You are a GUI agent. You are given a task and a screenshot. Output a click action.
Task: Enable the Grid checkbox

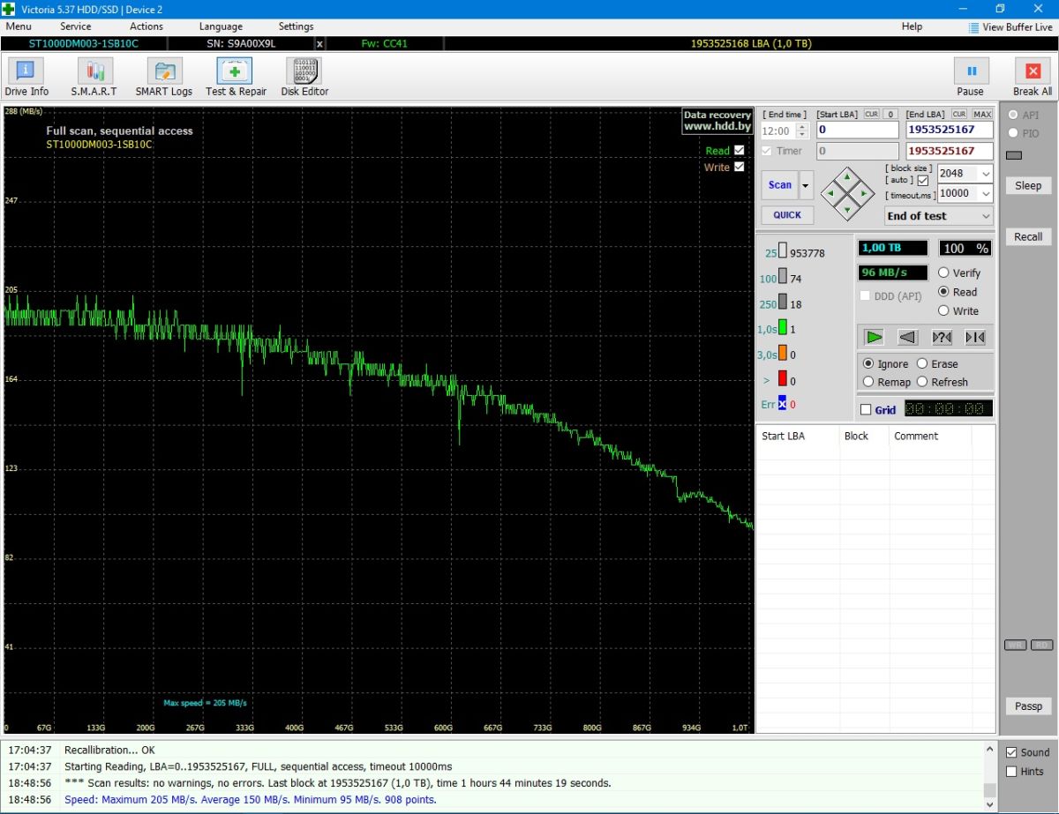tap(866, 409)
